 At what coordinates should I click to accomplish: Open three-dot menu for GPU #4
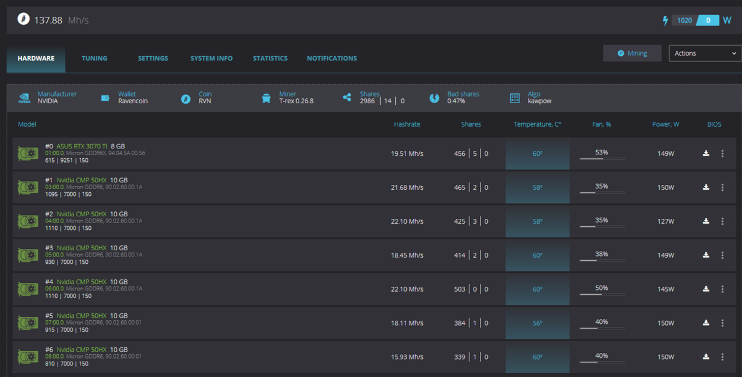tap(722, 289)
